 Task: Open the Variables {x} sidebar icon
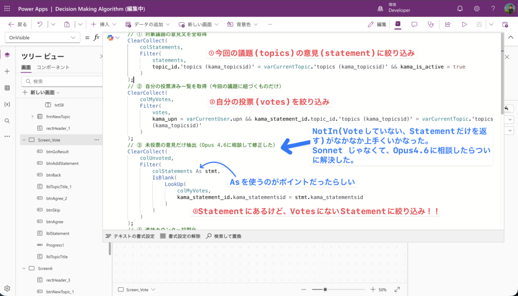[7, 104]
